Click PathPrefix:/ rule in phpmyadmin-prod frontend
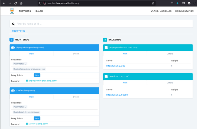197x129 pixels. [20, 64]
